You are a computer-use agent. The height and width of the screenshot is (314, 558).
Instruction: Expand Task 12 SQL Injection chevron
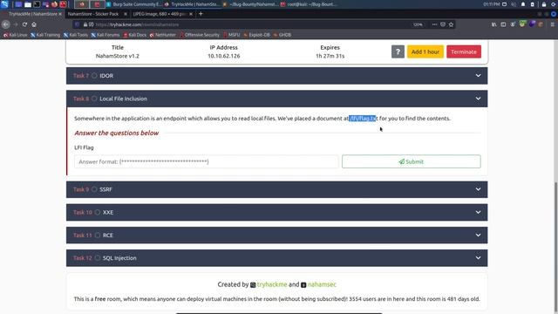point(478,258)
